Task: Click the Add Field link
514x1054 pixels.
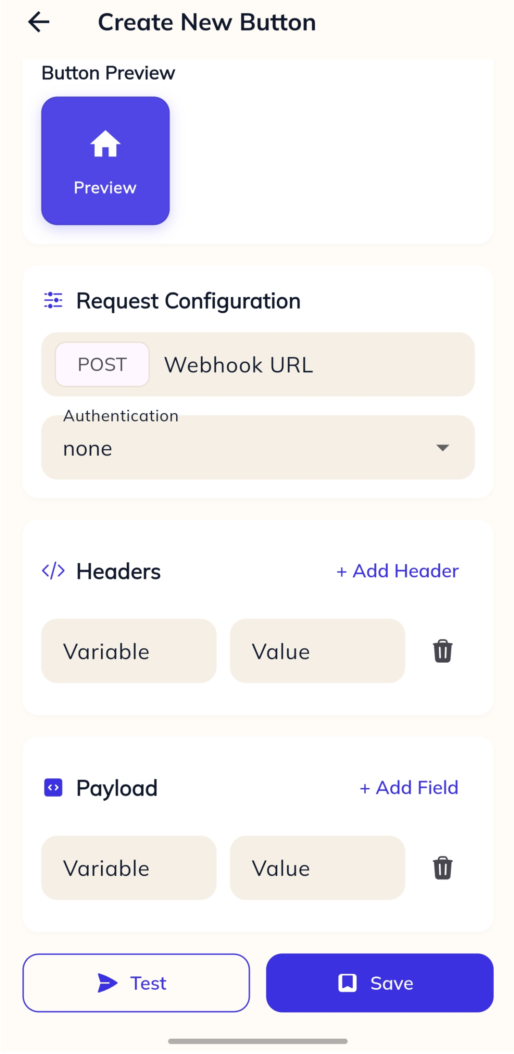Action: click(409, 787)
